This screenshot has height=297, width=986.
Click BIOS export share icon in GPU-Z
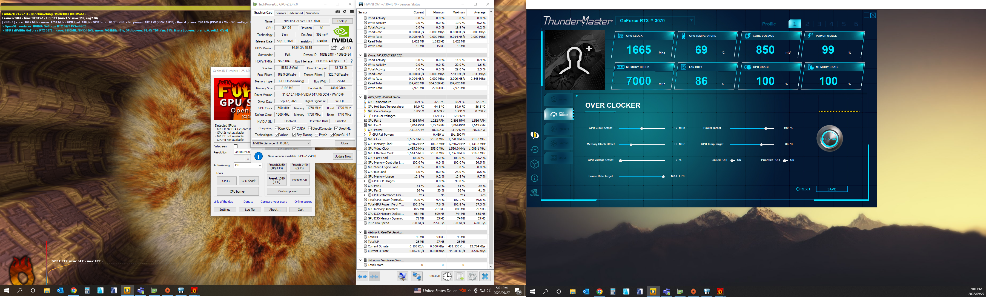pyautogui.click(x=334, y=48)
